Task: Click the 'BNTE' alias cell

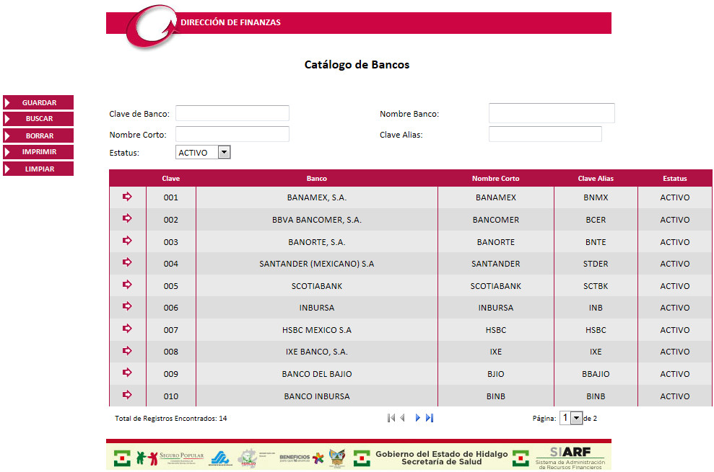Action: pos(596,242)
